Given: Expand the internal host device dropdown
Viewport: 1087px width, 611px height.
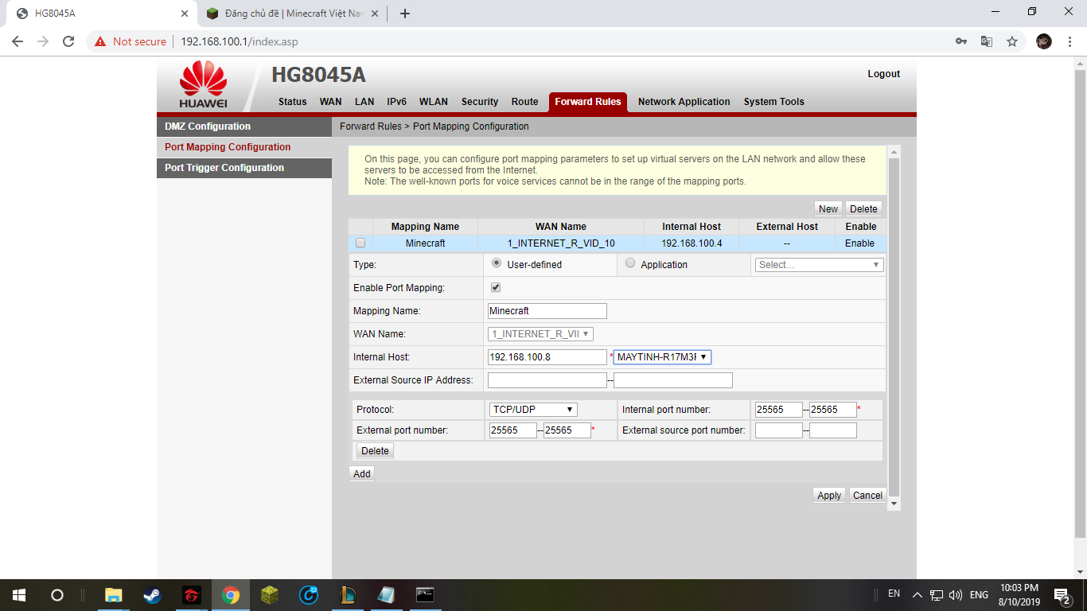Looking at the screenshot, I should click(662, 357).
